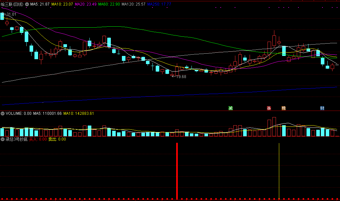The image size is (340, 201).
Task: Click the 卖出: 0.00 value
Action: pyautogui.click(x=57, y=139)
